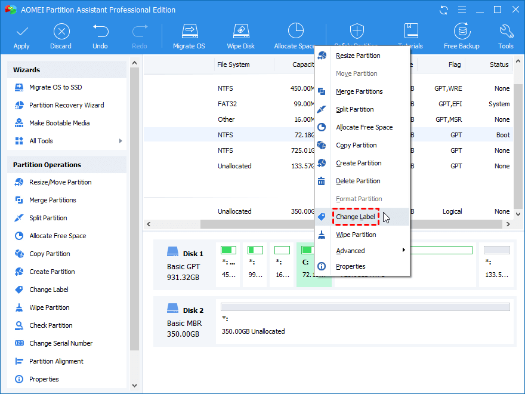525x394 pixels.
Task: Launch Migrate OS to SSD wizard
Action: tap(55, 87)
